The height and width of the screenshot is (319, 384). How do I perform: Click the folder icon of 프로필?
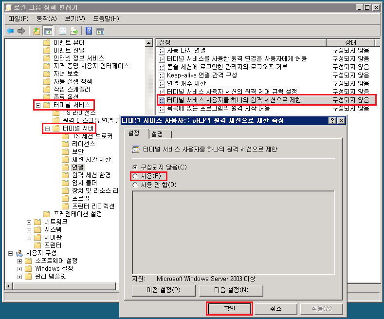[65, 198]
